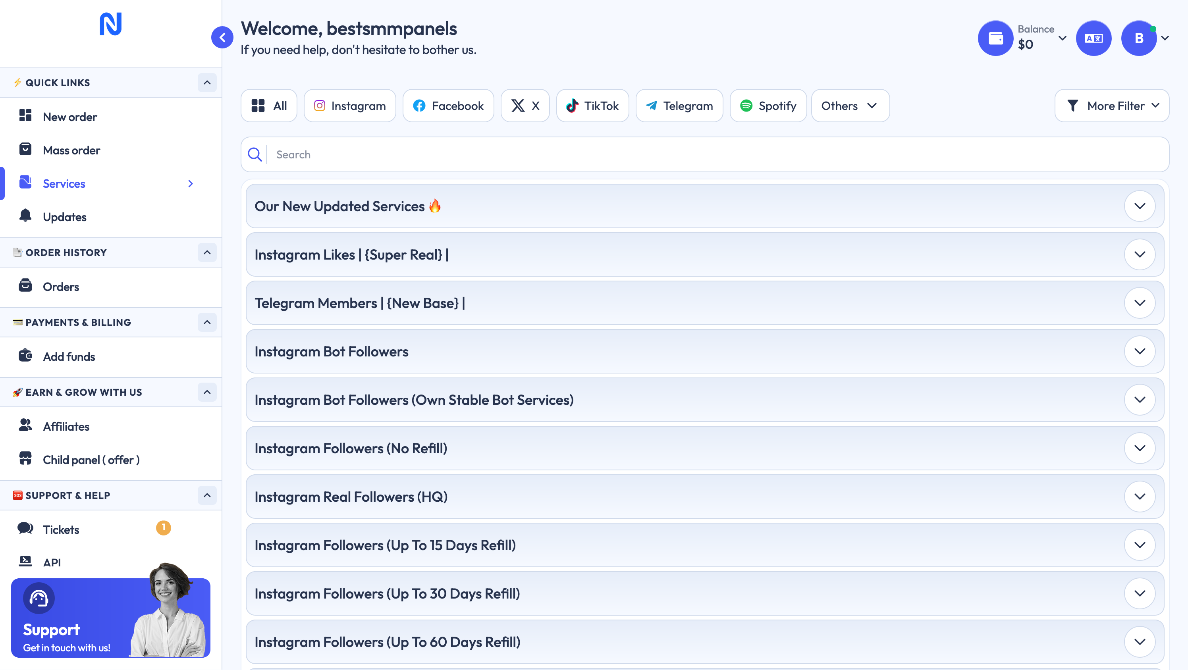Viewport: 1188px width, 670px height.
Task: Filter services by Telegram tab
Action: click(679, 106)
